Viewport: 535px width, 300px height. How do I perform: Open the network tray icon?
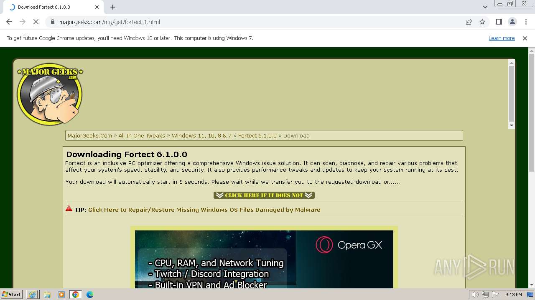coord(485,295)
